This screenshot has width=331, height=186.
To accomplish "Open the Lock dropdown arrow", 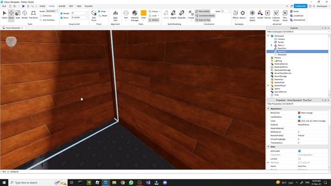I will pos(159,16).
